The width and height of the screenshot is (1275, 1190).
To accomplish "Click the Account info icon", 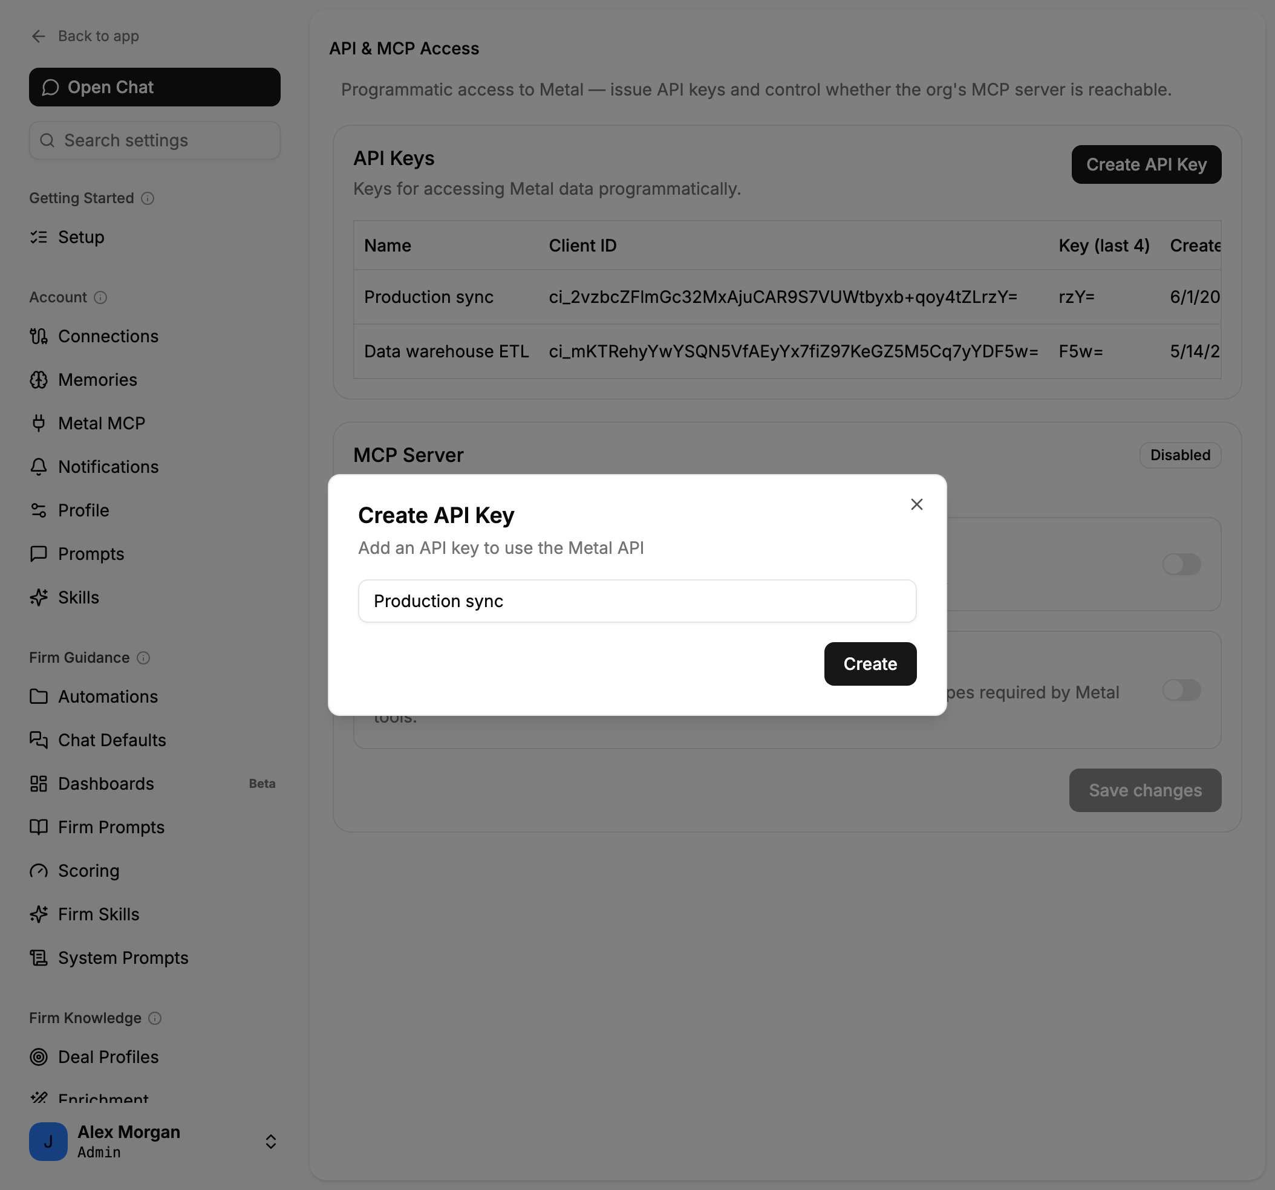I will tap(100, 297).
